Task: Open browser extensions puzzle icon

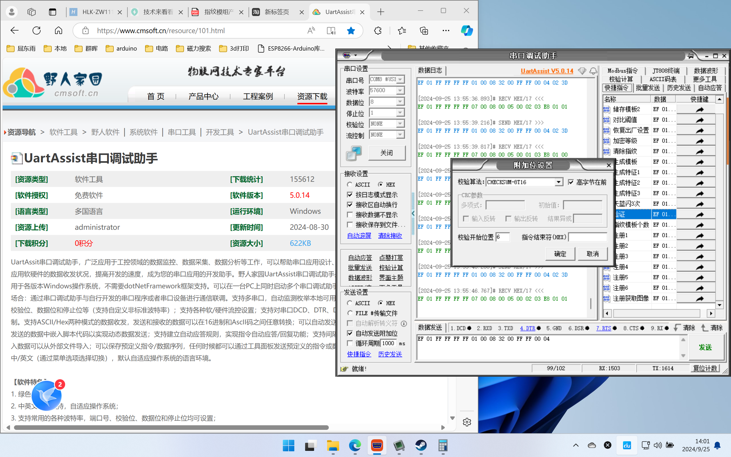Action: pos(378,31)
